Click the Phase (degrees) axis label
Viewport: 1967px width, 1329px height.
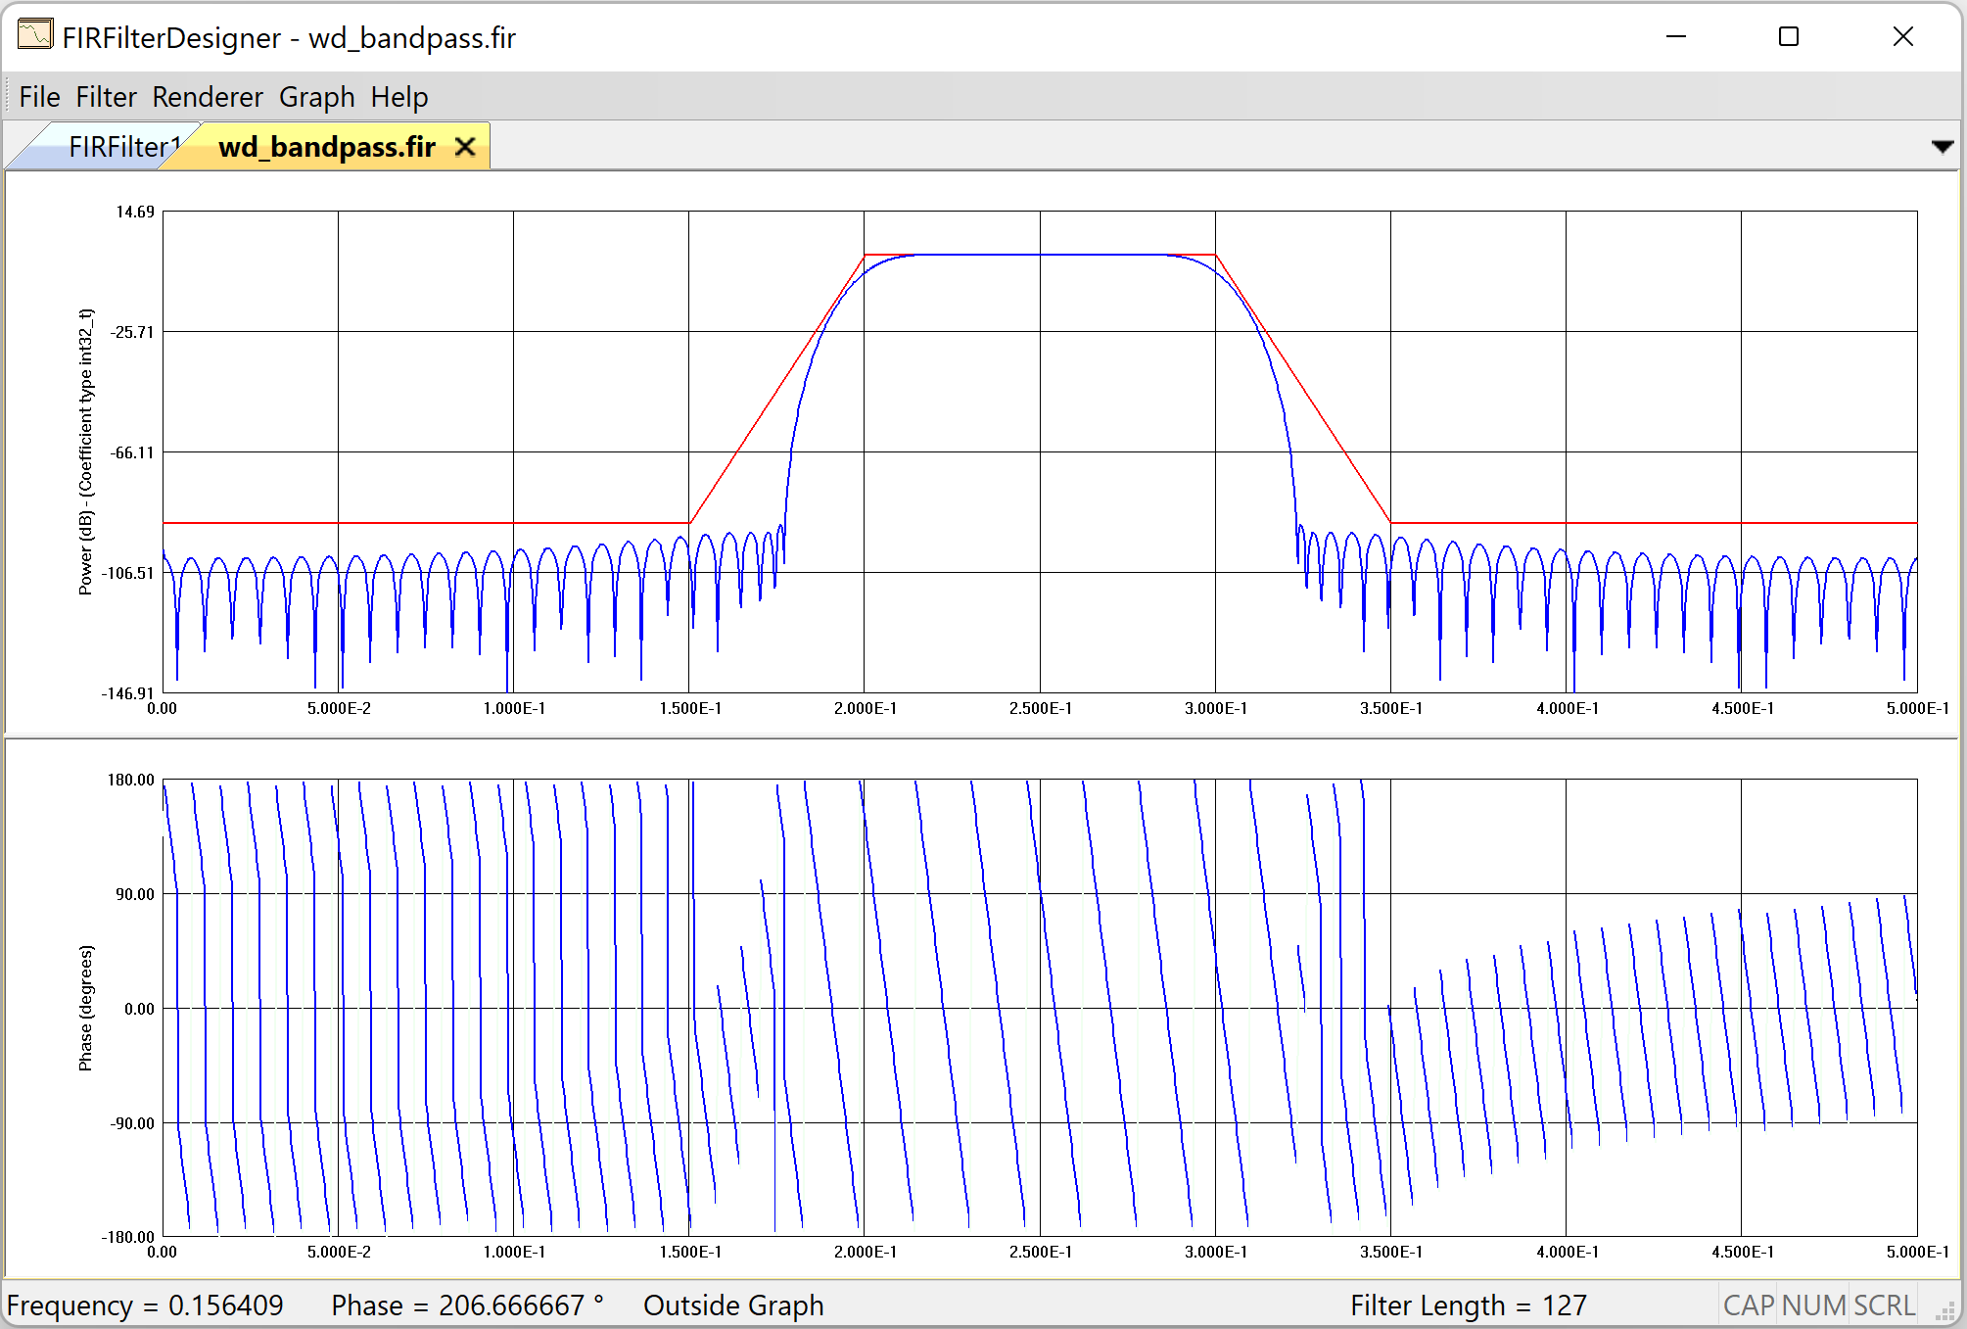[86, 1008]
